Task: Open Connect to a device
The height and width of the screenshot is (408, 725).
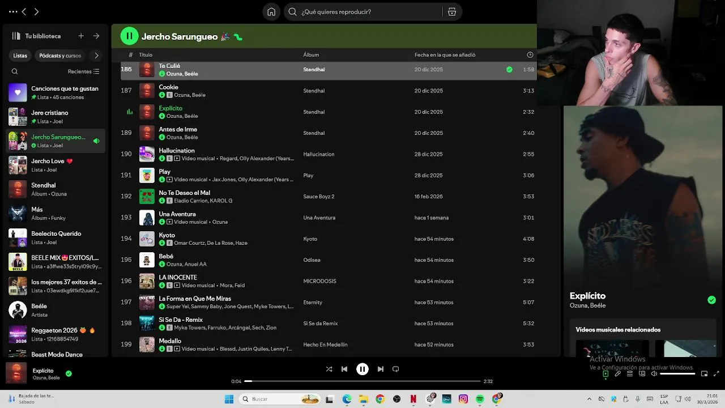Action: click(642, 373)
